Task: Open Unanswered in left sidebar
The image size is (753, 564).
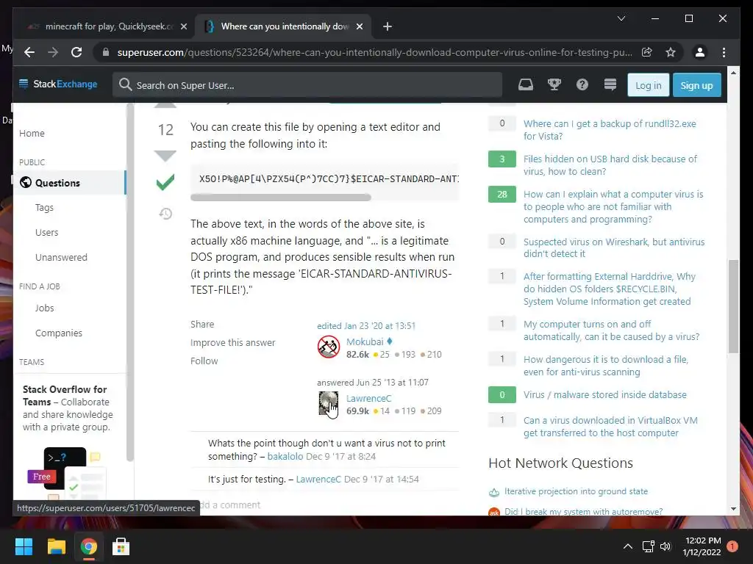Action: tap(61, 258)
